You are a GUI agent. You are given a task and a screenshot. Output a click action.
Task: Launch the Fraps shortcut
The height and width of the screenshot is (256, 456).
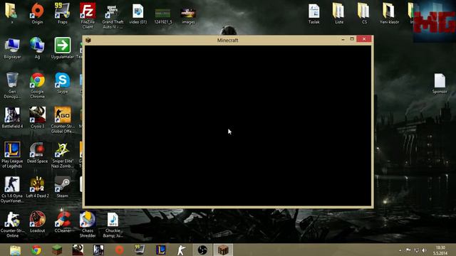coord(62,14)
